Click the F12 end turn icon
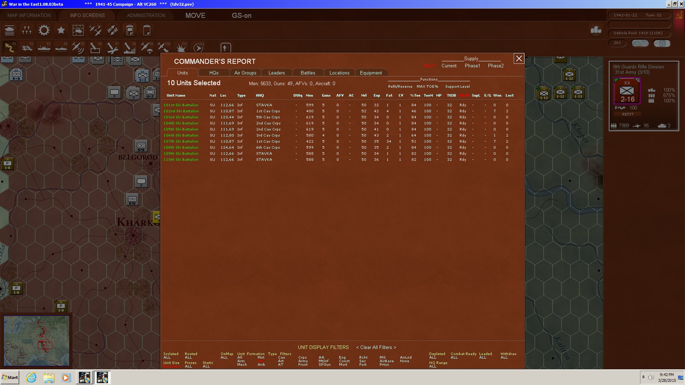The image size is (685, 385). tap(198, 47)
